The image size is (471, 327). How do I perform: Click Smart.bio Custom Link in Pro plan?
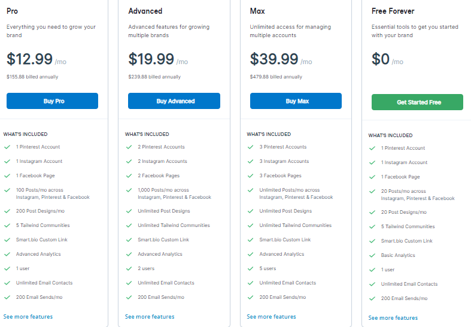click(x=41, y=240)
